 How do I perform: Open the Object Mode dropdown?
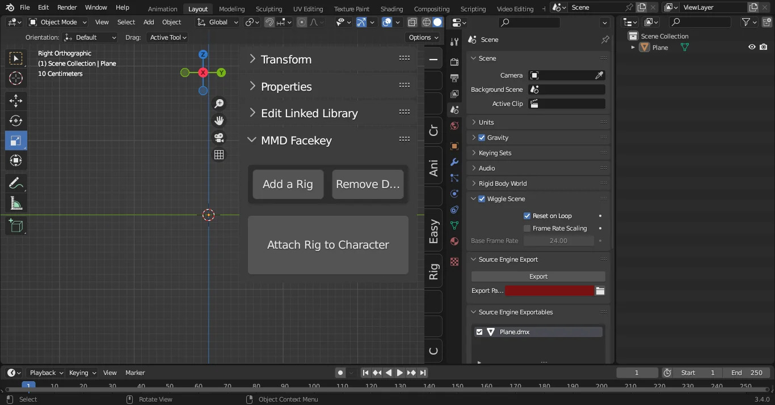58,22
